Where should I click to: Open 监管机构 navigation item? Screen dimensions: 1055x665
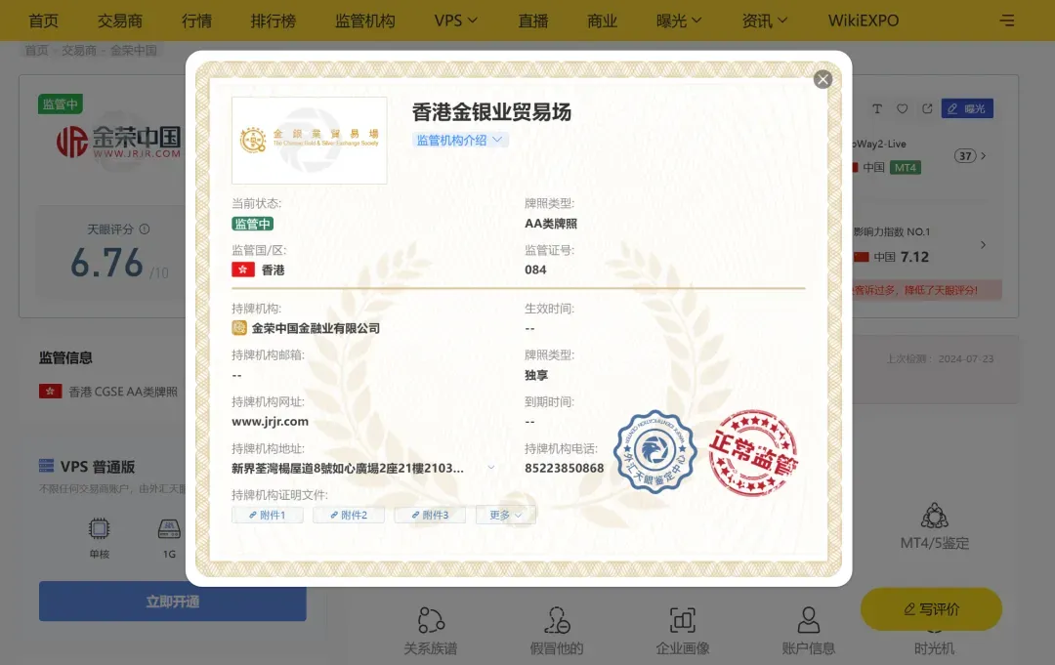click(365, 21)
